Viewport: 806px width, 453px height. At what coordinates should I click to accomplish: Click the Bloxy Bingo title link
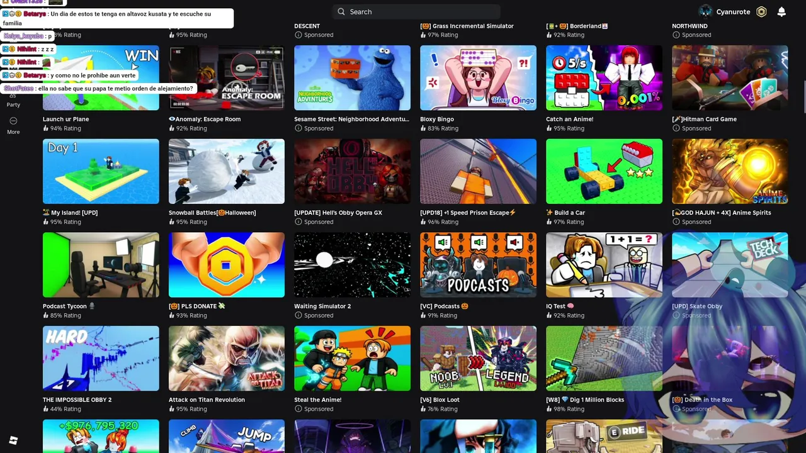click(x=437, y=119)
